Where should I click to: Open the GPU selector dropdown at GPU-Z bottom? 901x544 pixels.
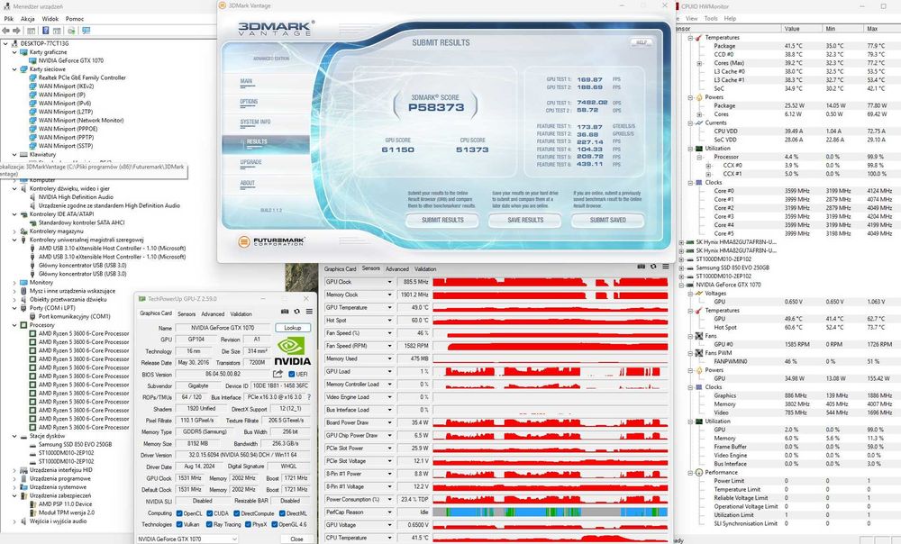[187, 539]
